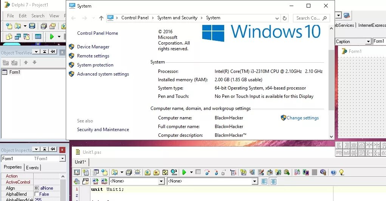Click System window scrollbar down arrow

pos(331,136)
